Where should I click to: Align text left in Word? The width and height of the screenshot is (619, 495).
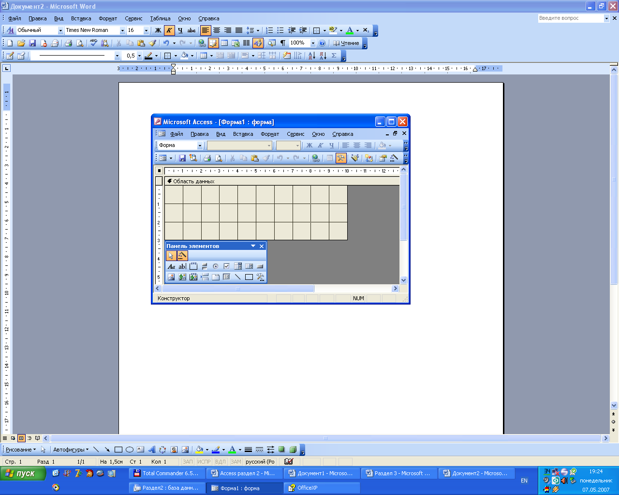click(206, 30)
